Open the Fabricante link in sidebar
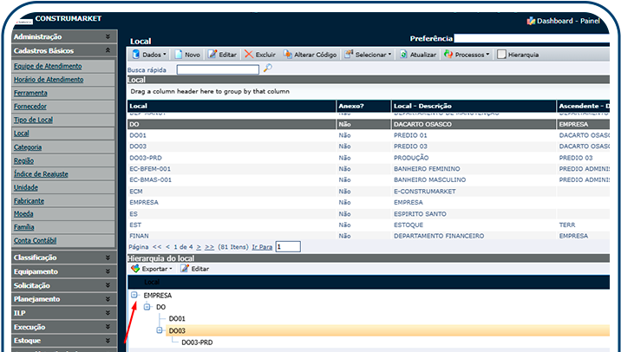Viewport: 621px width, 352px height. tap(29, 200)
